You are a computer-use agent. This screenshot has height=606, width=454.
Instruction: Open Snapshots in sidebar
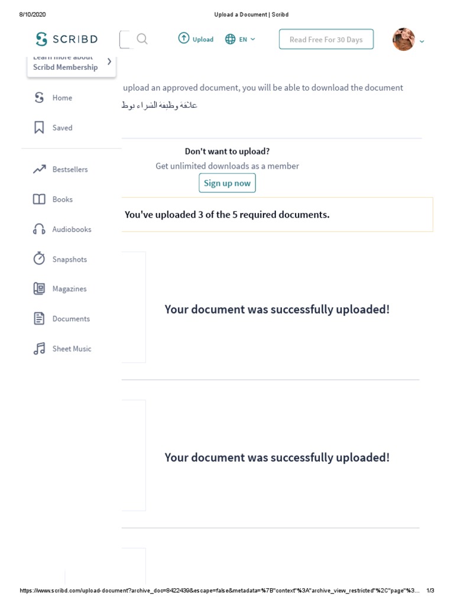(70, 259)
